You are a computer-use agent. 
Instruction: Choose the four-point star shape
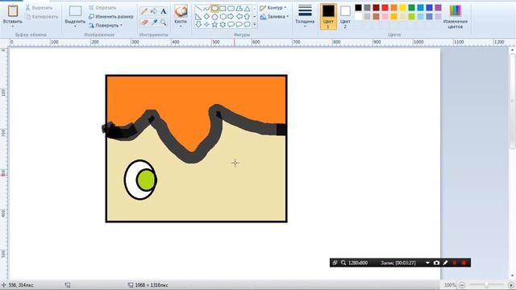point(206,24)
